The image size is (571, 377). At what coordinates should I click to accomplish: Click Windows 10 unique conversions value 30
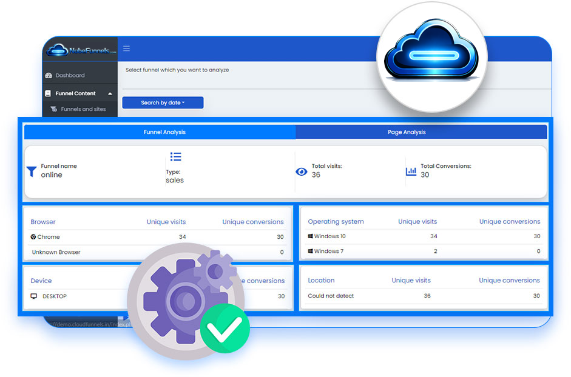click(537, 236)
